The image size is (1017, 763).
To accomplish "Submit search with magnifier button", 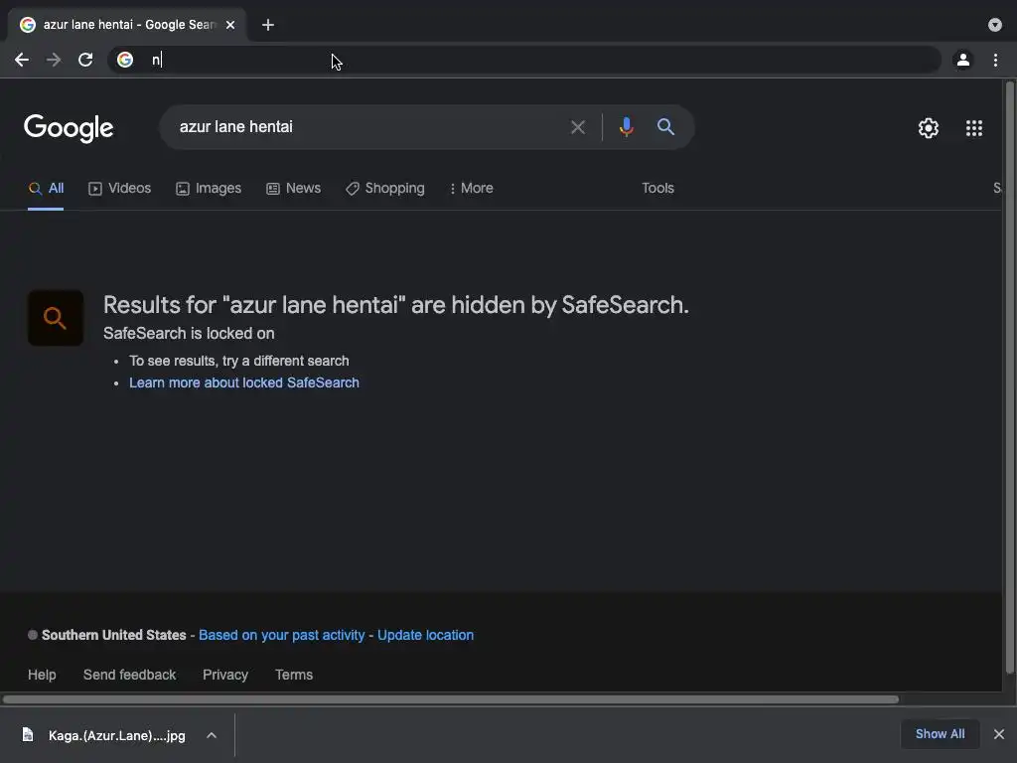I will point(665,126).
